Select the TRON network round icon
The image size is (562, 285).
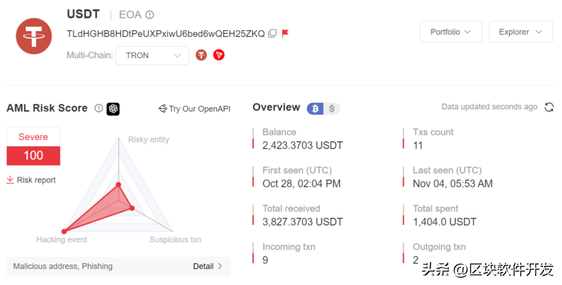(219, 55)
